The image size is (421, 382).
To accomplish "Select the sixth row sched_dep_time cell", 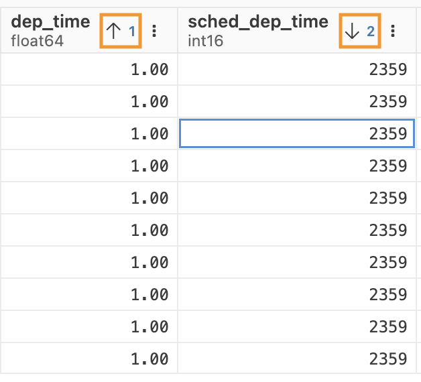I will 297,230.
